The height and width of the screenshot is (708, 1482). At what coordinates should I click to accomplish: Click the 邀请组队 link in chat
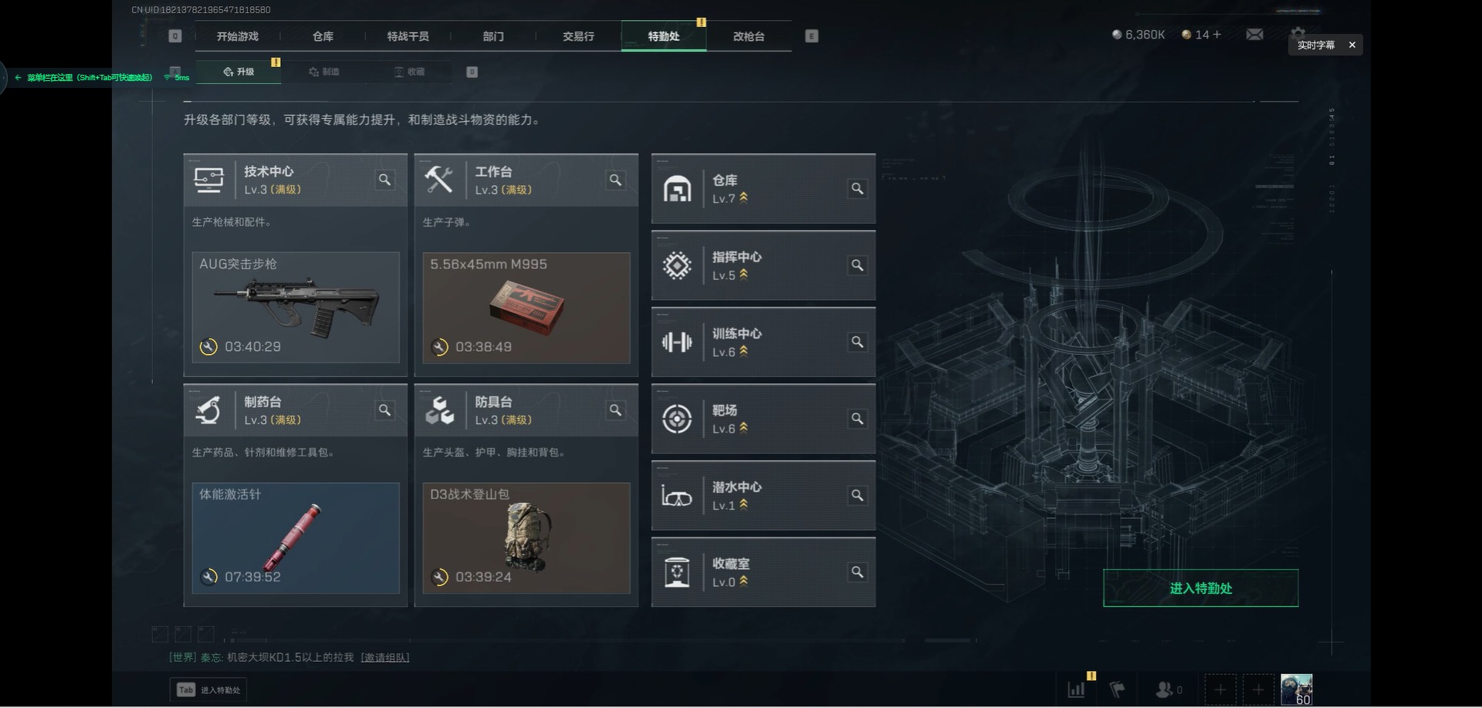click(x=385, y=657)
